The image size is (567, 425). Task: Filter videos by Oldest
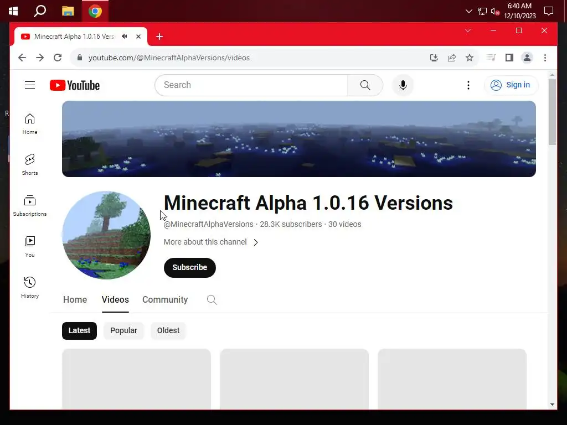tap(168, 331)
